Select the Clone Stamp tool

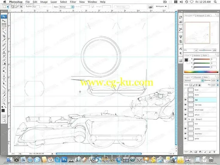[4, 52]
